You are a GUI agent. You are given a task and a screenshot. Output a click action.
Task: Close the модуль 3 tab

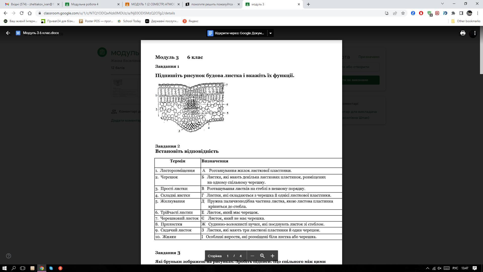click(x=299, y=4)
